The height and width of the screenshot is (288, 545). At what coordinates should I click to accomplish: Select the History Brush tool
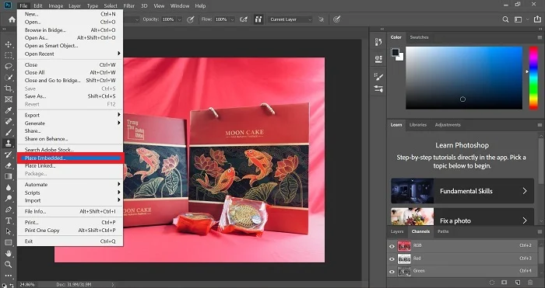pyautogui.click(x=9, y=154)
